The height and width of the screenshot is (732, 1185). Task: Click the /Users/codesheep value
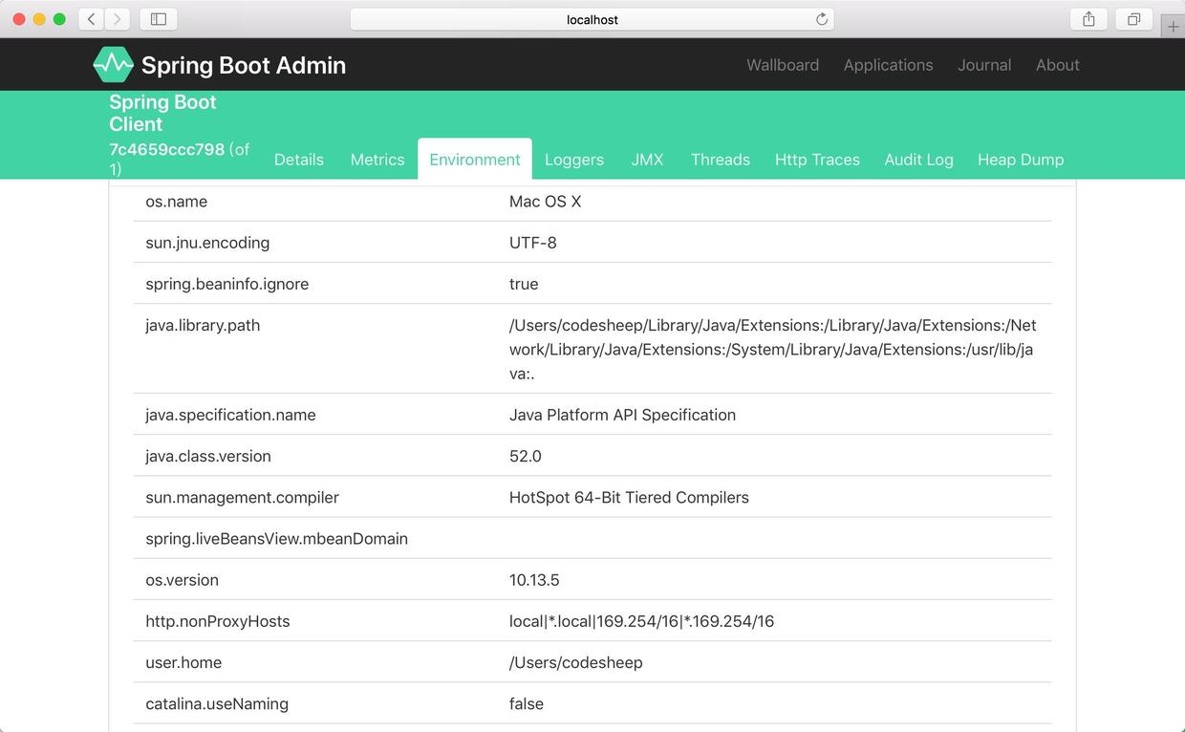click(x=576, y=662)
